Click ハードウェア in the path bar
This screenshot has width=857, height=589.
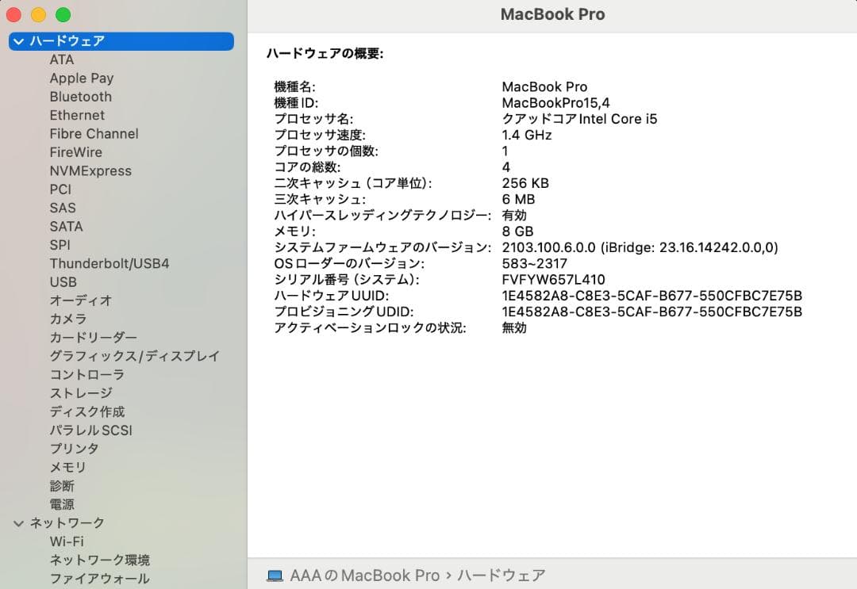(x=502, y=576)
